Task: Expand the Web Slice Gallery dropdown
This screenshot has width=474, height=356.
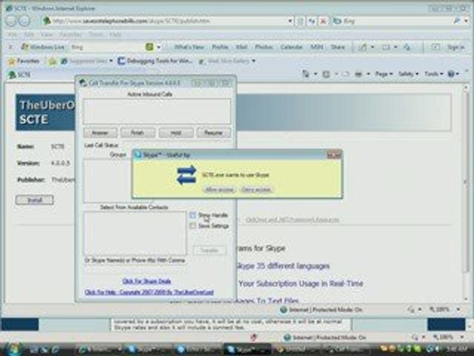Action: click(254, 61)
